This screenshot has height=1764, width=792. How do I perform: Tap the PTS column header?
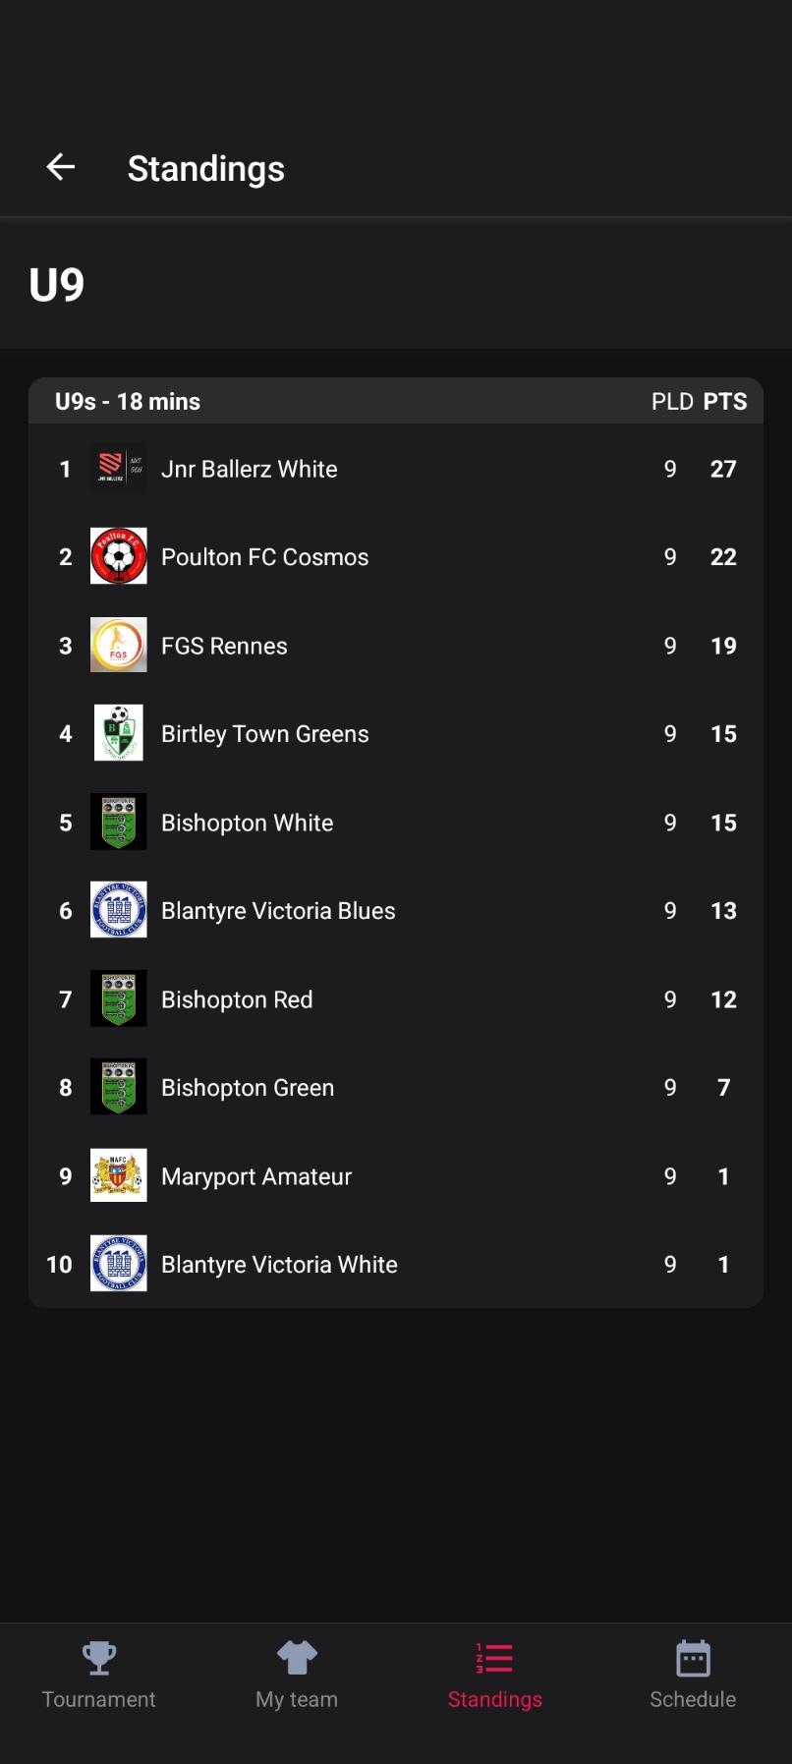coord(725,401)
